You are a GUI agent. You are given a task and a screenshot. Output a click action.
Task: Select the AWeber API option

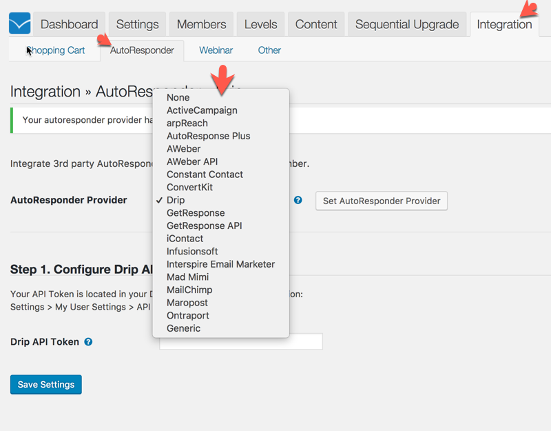point(220,161)
